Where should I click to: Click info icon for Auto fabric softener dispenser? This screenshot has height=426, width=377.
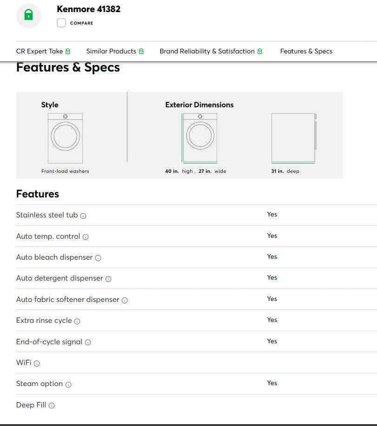pos(125,300)
